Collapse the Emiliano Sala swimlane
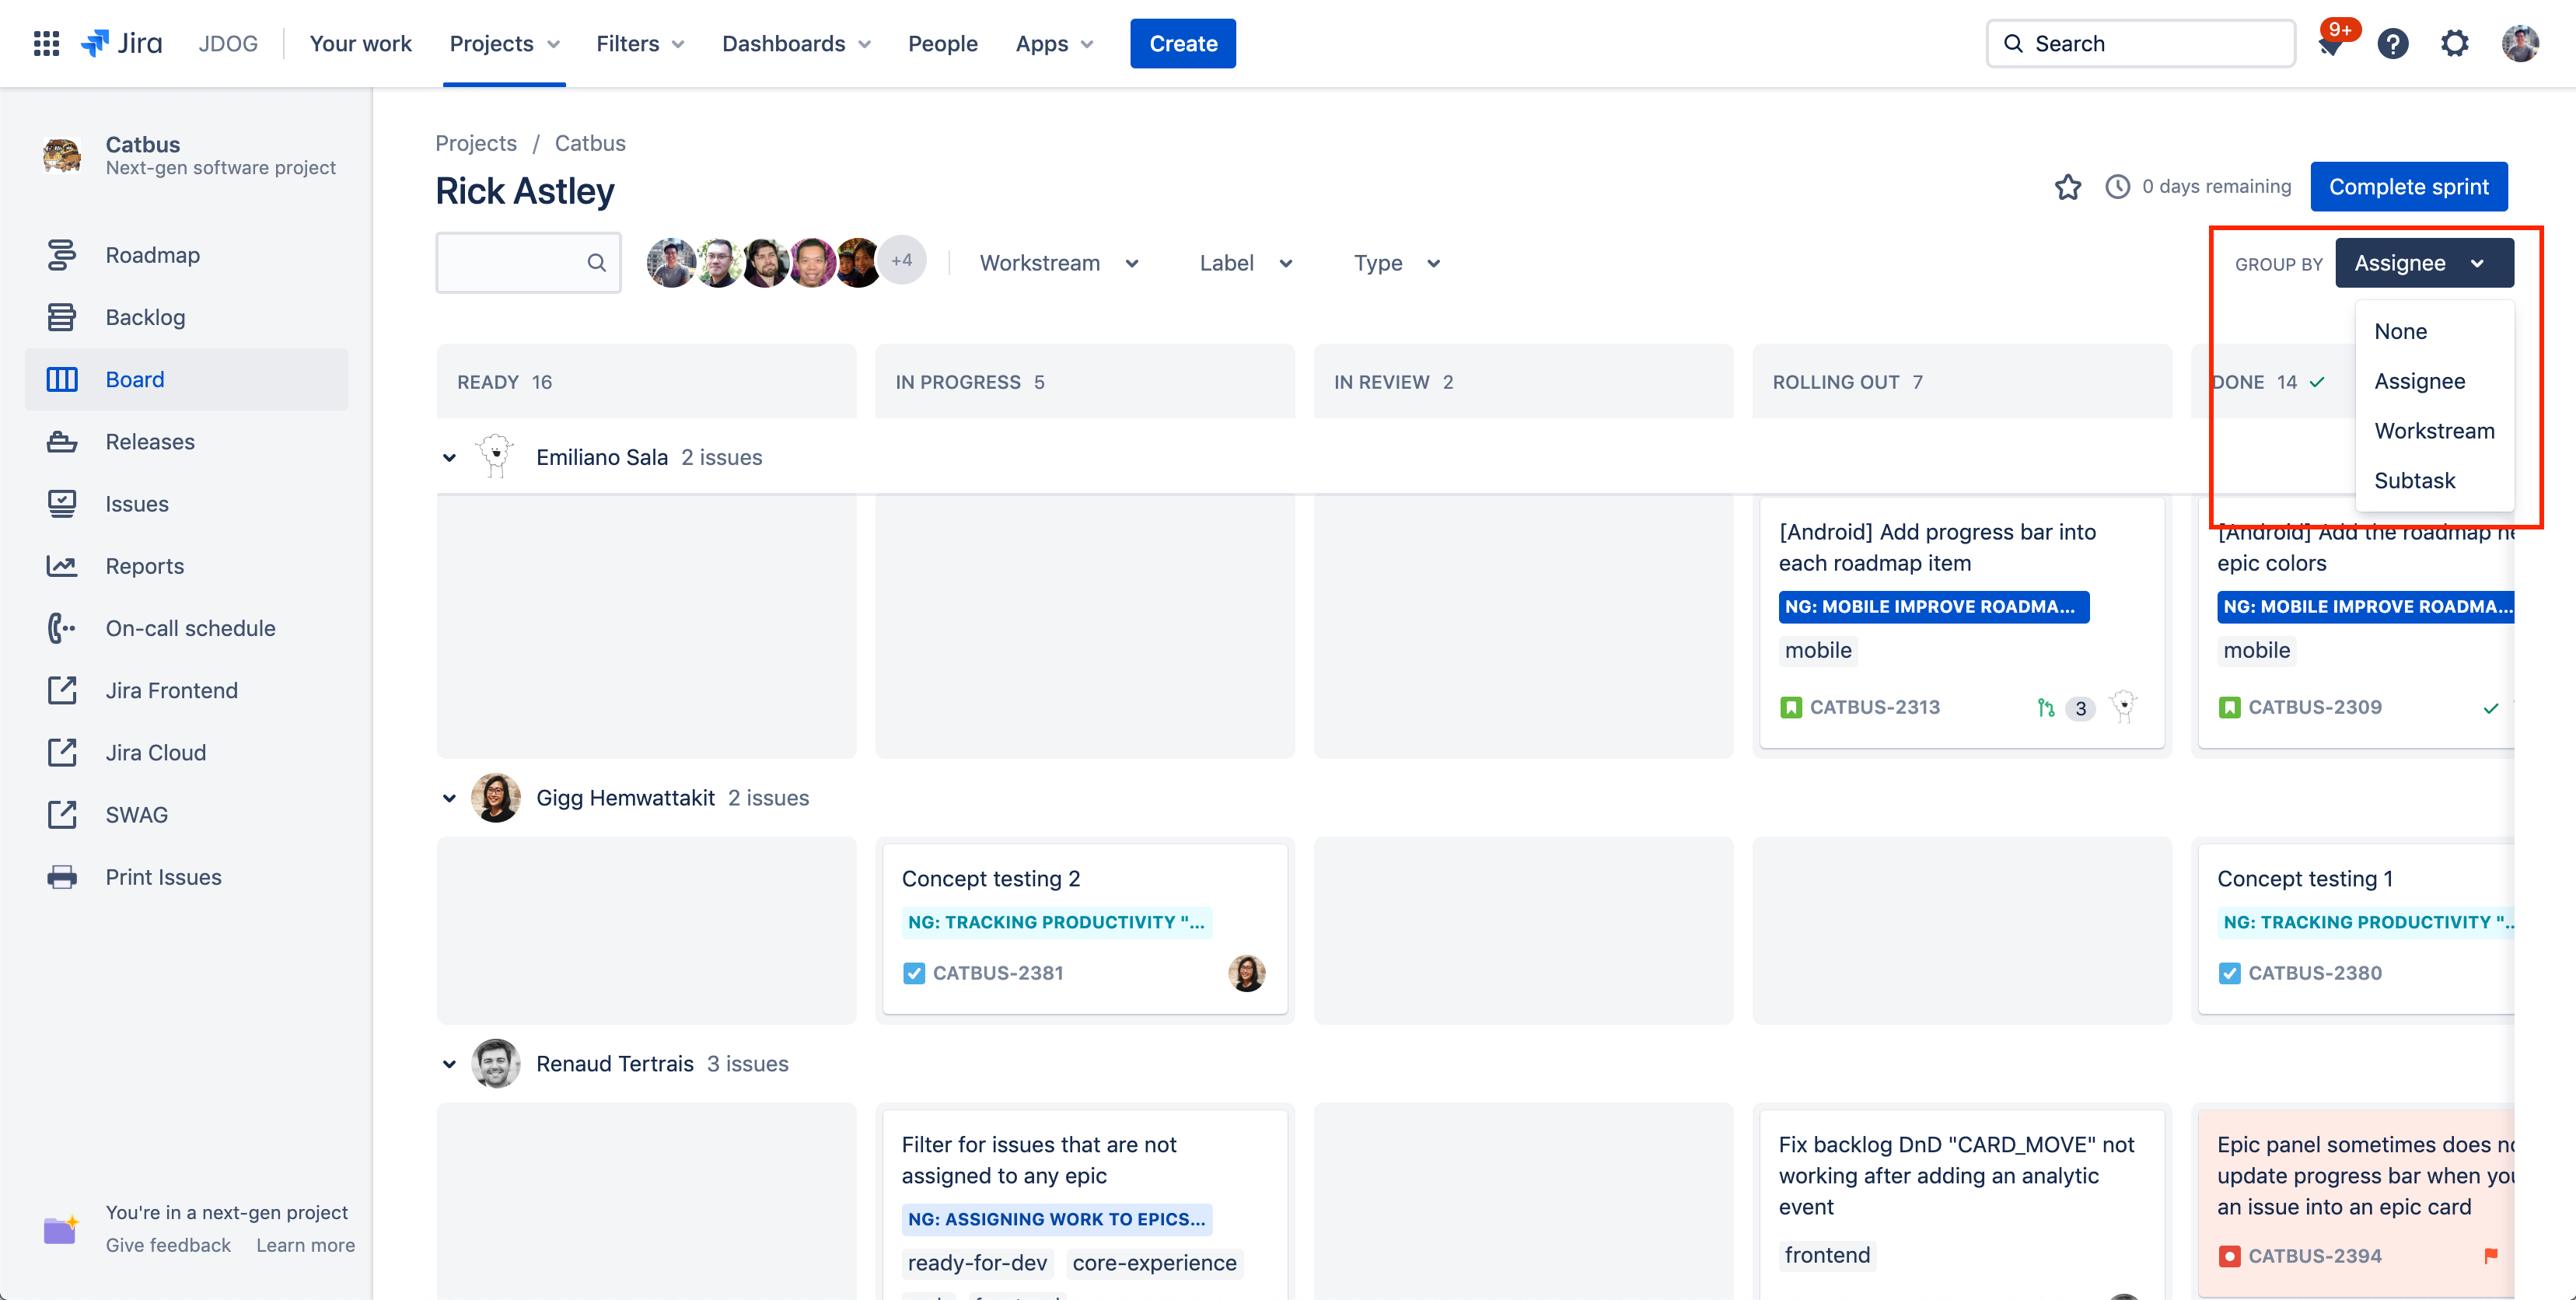The width and height of the screenshot is (2576, 1300). click(x=449, y=458)
